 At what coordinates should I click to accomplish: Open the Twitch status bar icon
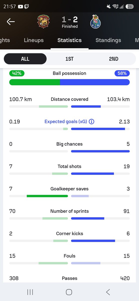[x=27, y=7]
